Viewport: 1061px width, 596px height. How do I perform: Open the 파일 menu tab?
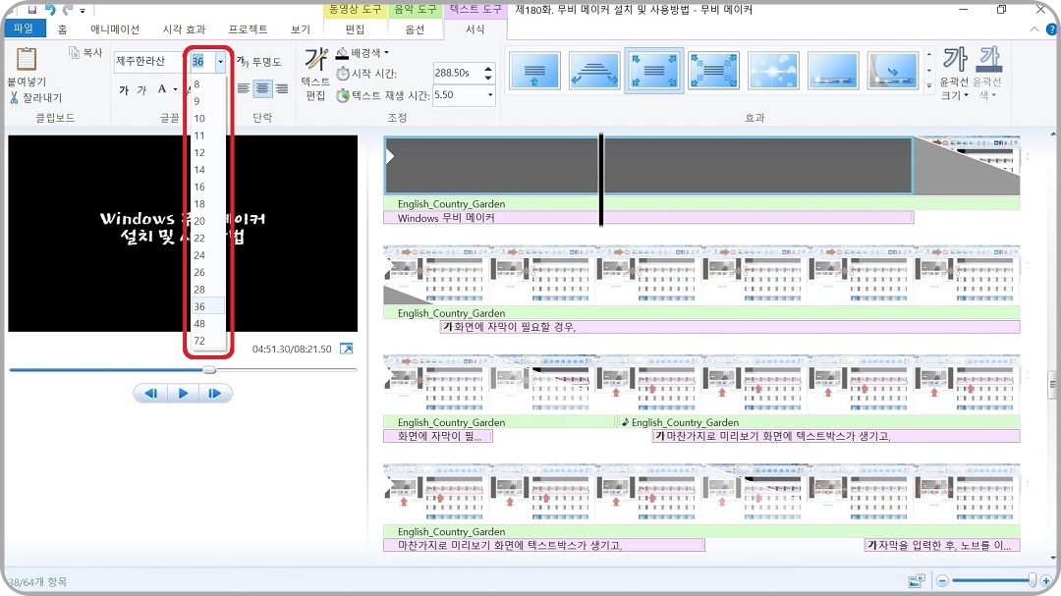click(x=24, y=28)
